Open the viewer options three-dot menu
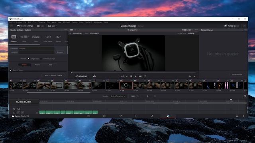The width and height of the screenshot is (255, 143). (x=196, y=30)
